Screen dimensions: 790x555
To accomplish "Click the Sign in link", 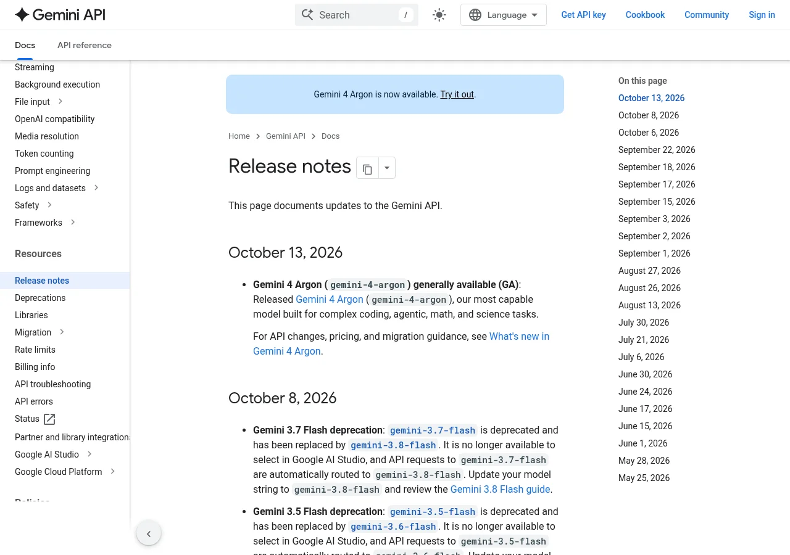I will [762, 15].
